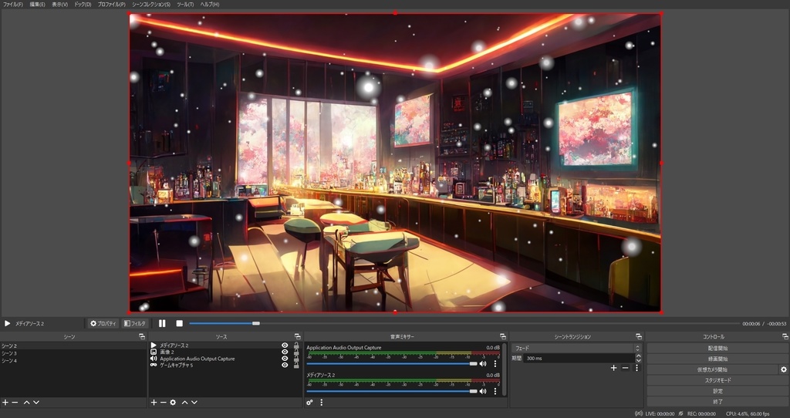Open the ファイル(F) menu
This screenshot has width=790, height=418.
point(13,4)
